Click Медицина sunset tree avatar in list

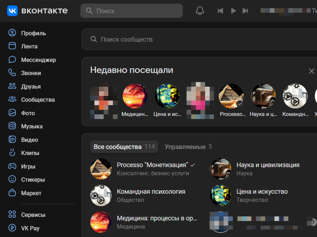[101, 222]
